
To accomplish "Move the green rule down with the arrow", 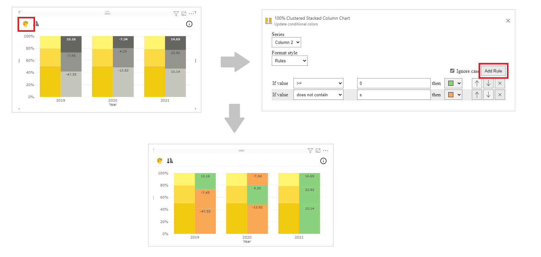I will point(488,83).
